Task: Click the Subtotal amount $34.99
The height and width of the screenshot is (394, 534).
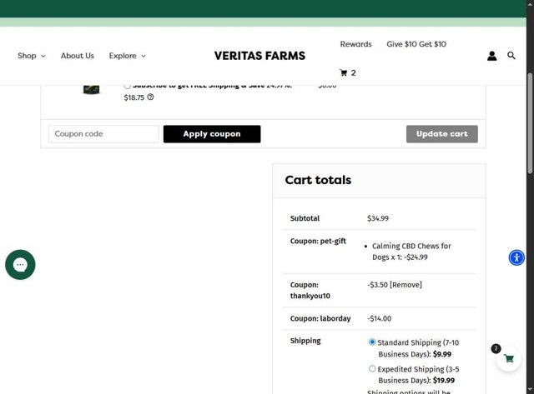Action: point(378,218)
